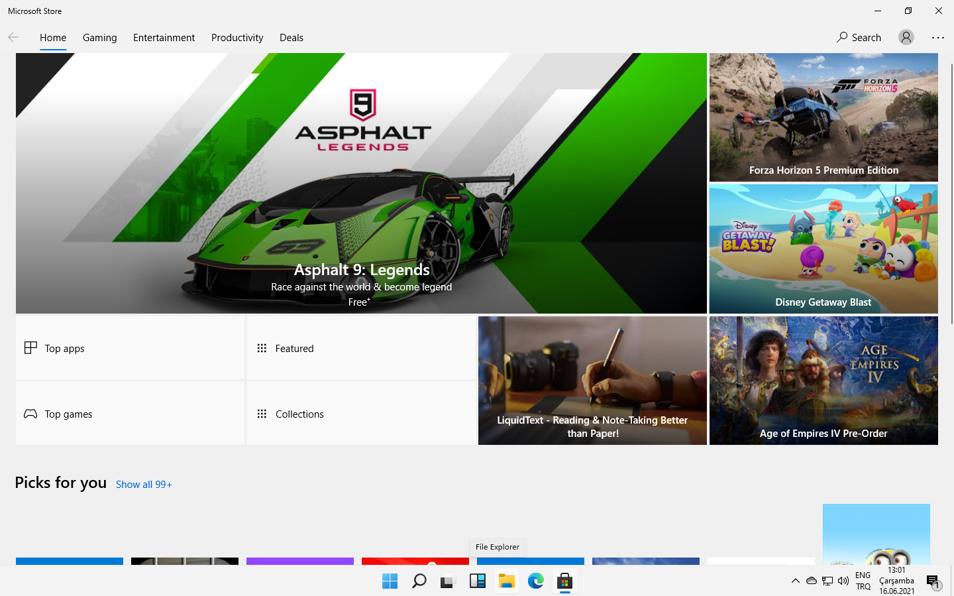Switch to the Home tab

tap(53, 38)
